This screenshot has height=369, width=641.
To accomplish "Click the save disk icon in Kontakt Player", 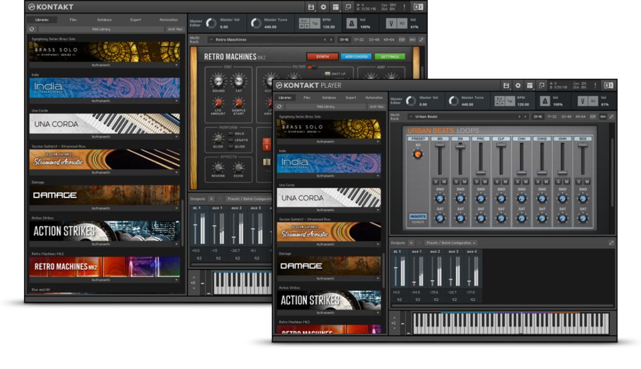I will click(x=506, y=85).
